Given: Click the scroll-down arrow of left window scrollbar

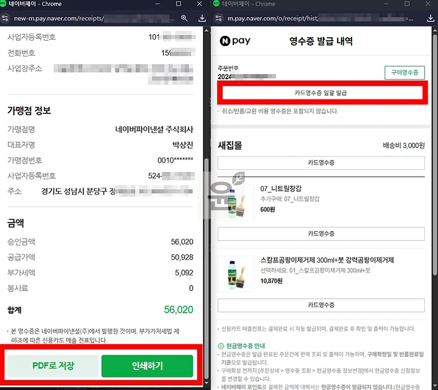Looking at the screenshot, I should coord(206,383).
